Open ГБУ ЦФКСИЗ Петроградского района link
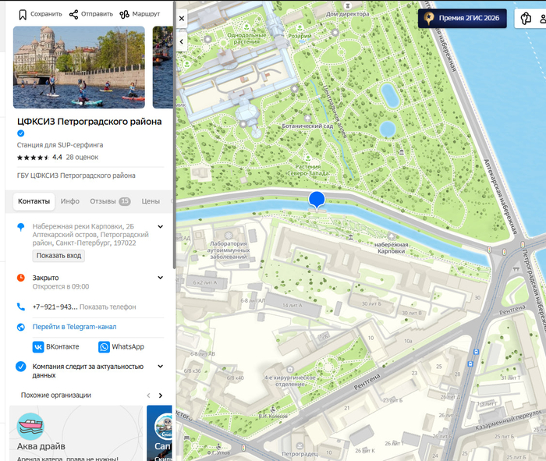The height and width of the screenshot is (461, 546). click(76, 176)
